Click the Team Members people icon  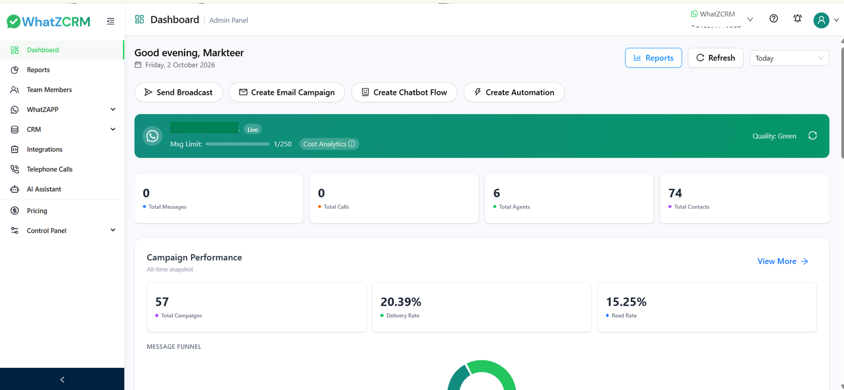pyautogui.click(x=15, y=90)
